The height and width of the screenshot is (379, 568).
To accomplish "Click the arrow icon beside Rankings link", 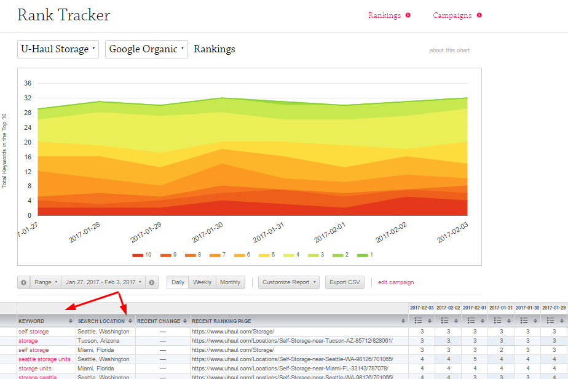I will [408, 15].
